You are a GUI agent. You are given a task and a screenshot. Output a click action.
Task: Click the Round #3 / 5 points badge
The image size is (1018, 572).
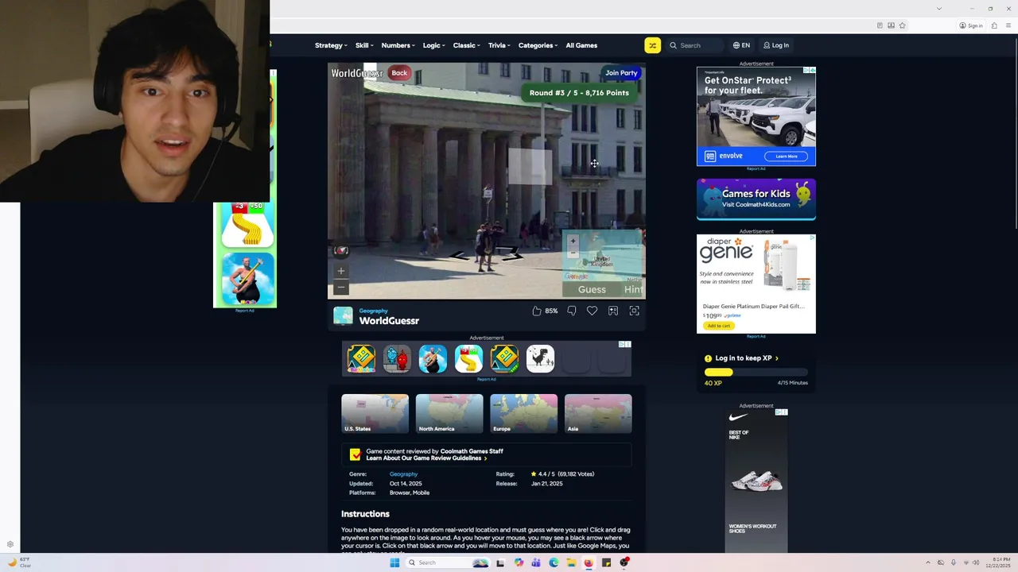(579, 93)
